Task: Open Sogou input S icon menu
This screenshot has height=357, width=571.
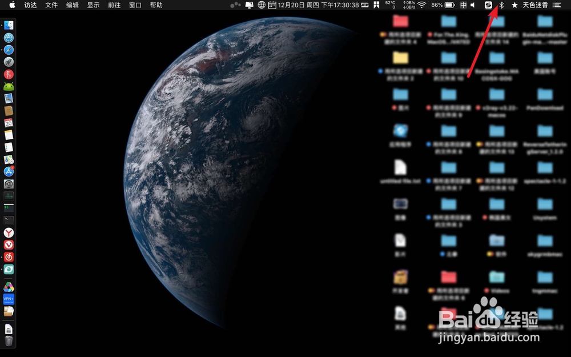Action: pyautogui.click(x=488, y=5)
